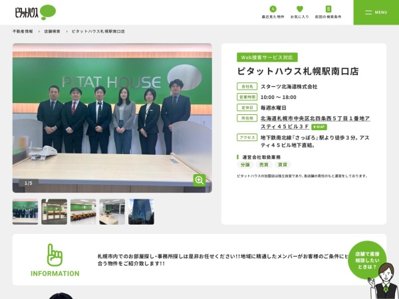Click the green MAP button
Image resolution: width=399 pixels, height=299 pixels.
pyautogui.click(x=319, y=127)
